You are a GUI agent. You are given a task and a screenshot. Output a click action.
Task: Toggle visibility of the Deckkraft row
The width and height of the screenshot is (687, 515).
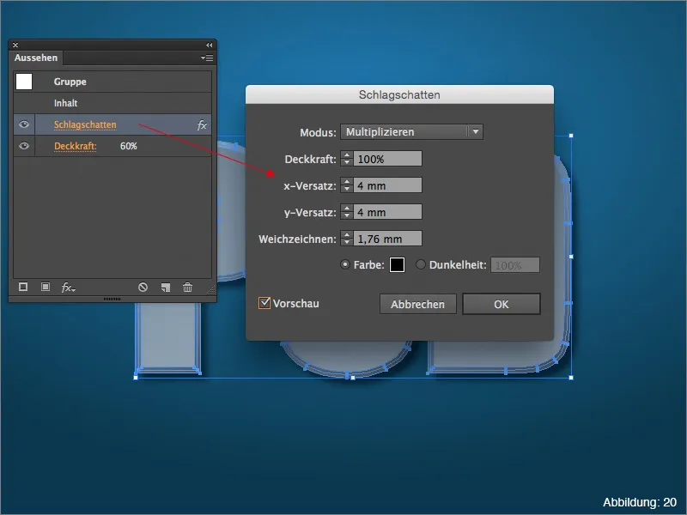click(x=24, y=146)
